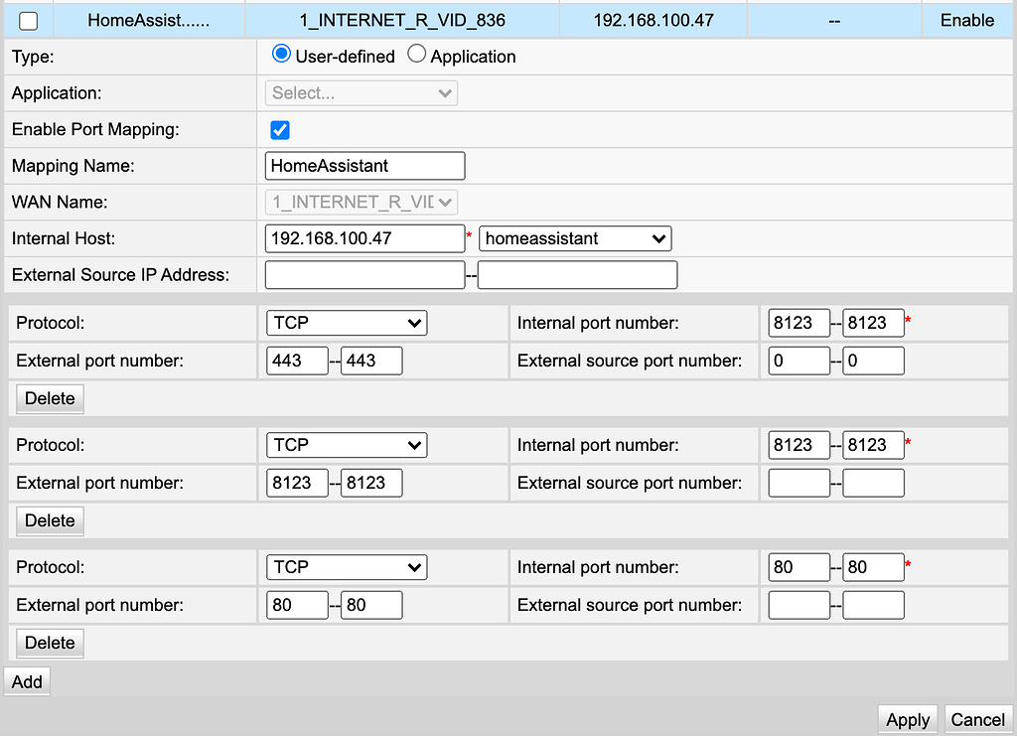Open the second Protocol dropdown
Viewport: 1017px width, 736px height.
(x=346, y=445)
